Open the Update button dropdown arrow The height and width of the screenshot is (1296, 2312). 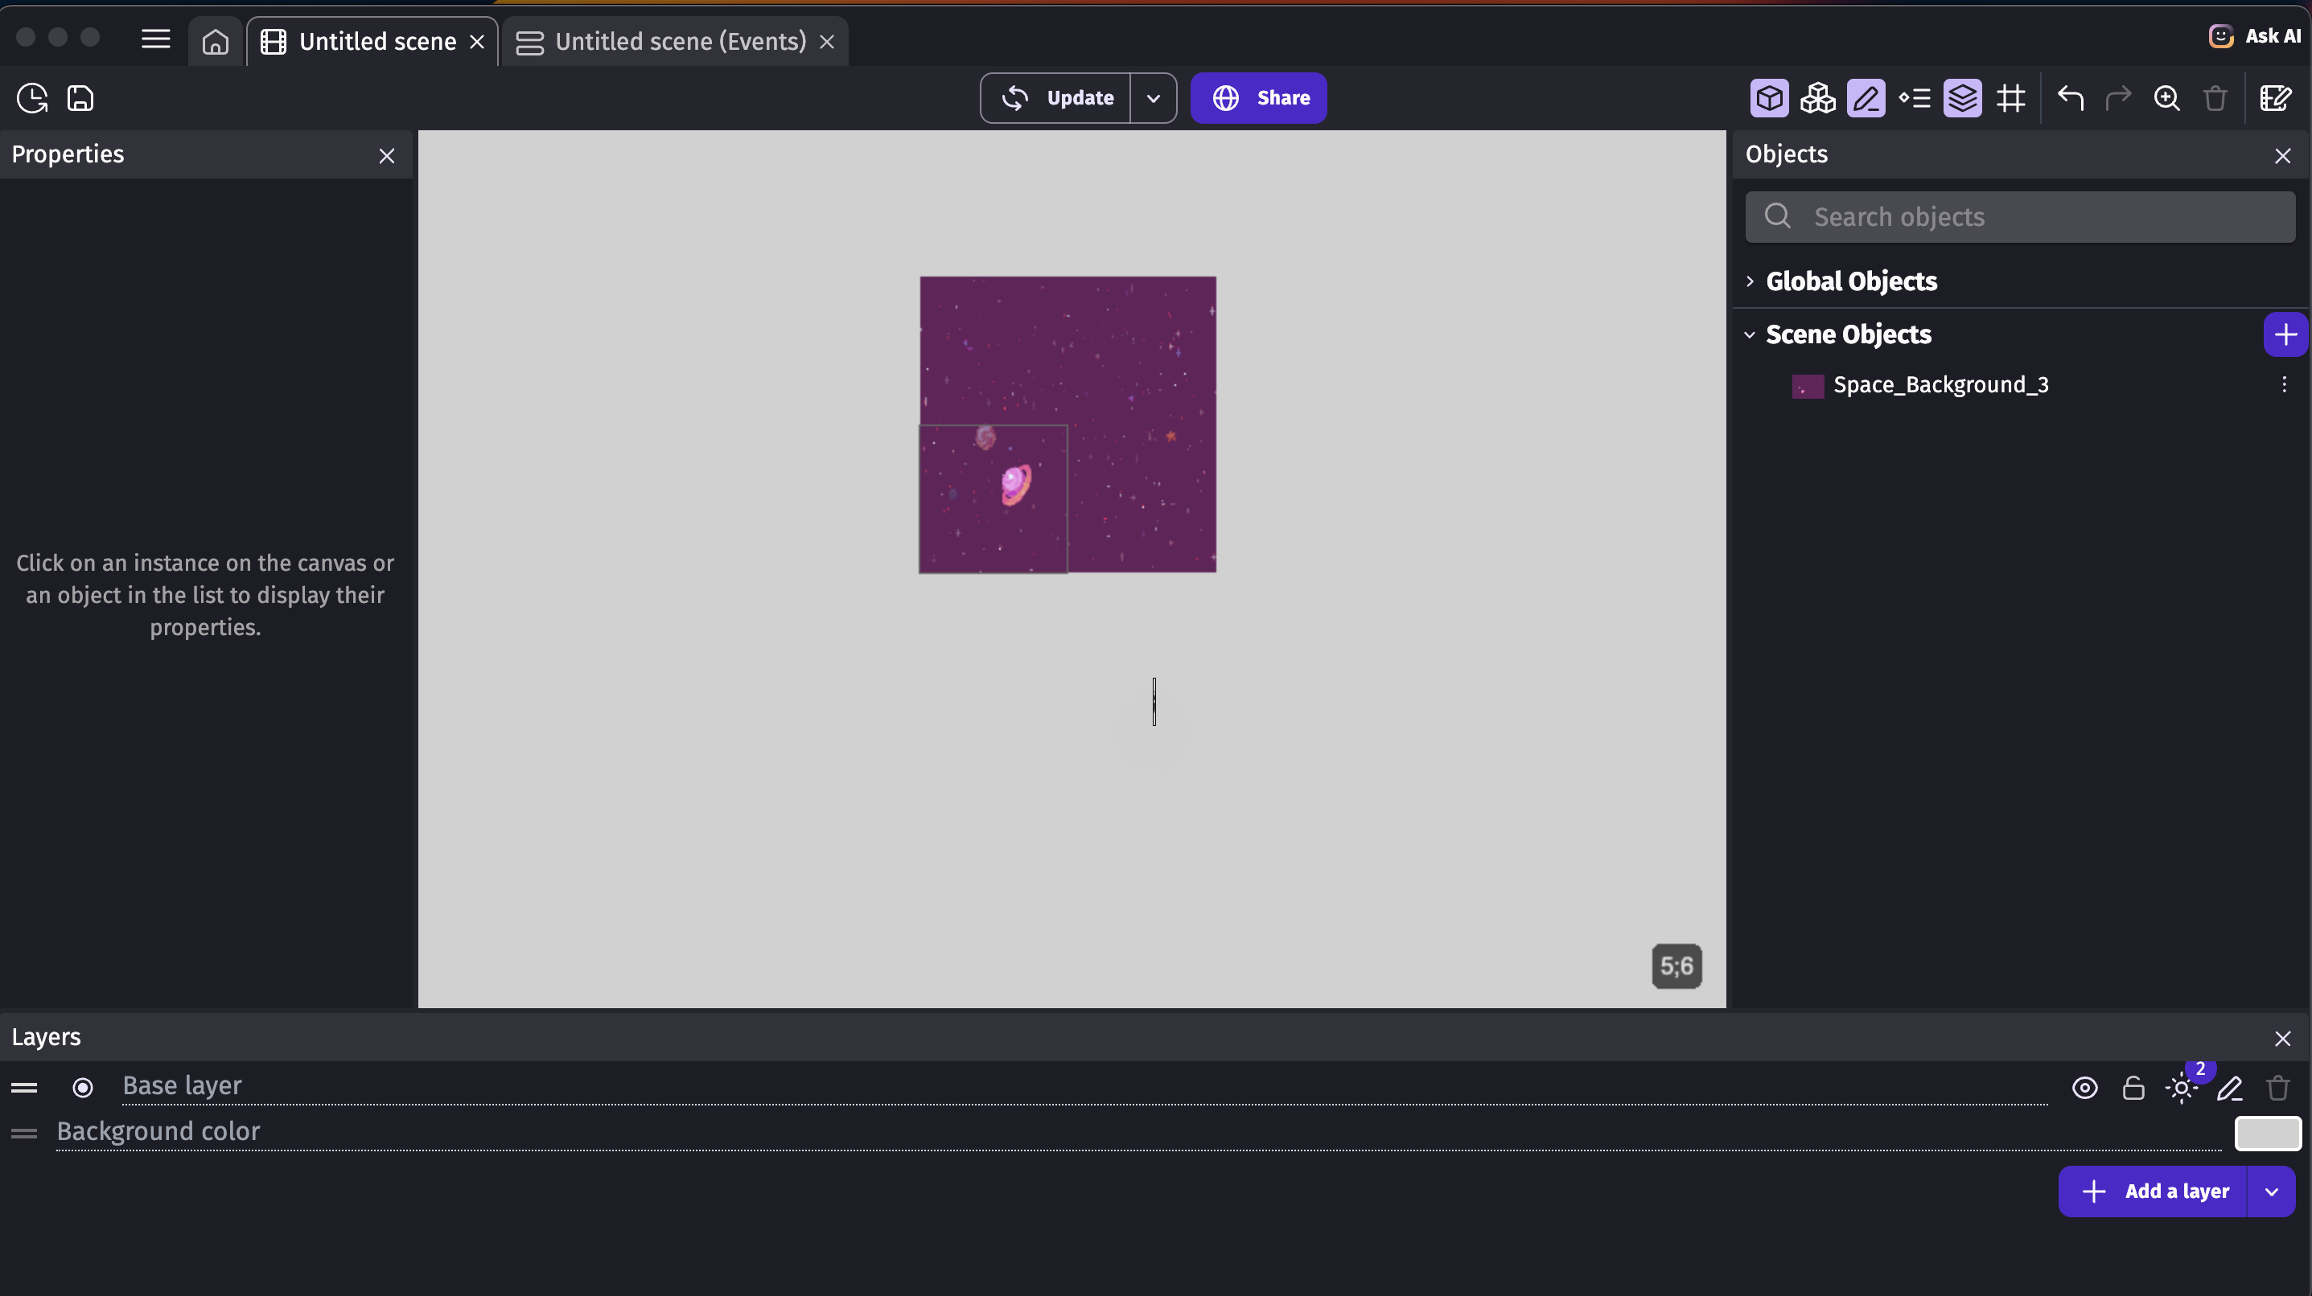click(1154, 98)
